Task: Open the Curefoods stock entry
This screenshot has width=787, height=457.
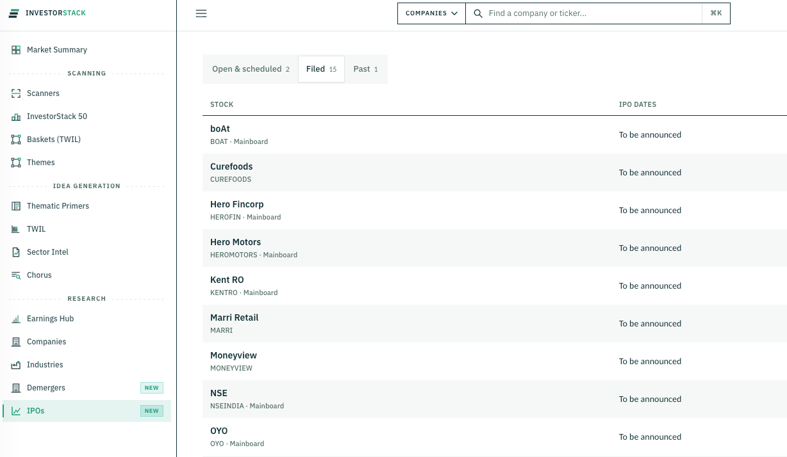Action: point(231,166)
